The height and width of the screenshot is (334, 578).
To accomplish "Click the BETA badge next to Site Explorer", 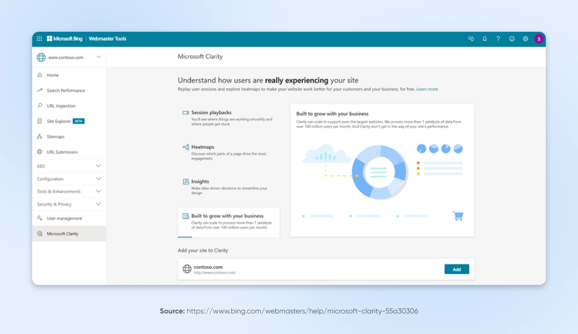I will point(79,121).
